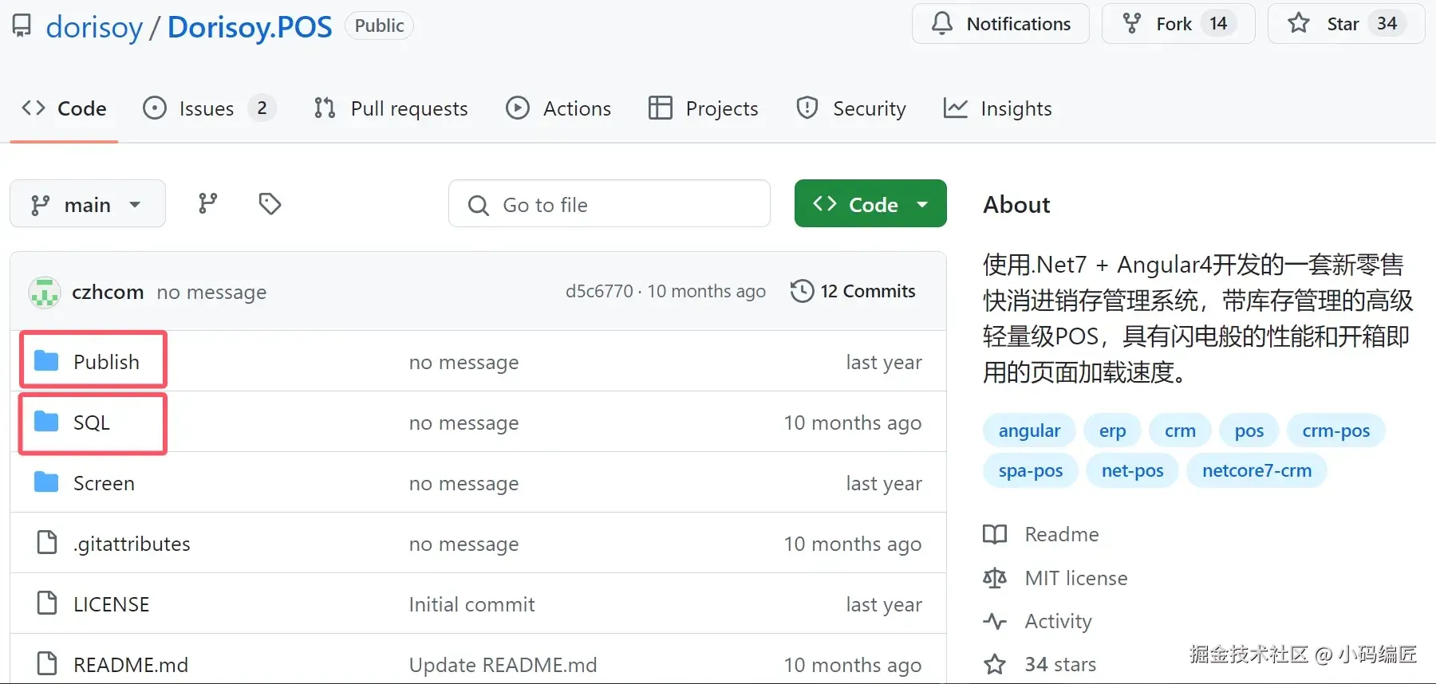This screenshot has height=684, width=1436.
Task: Click the Screen folder icon
Action: (46, 482)
